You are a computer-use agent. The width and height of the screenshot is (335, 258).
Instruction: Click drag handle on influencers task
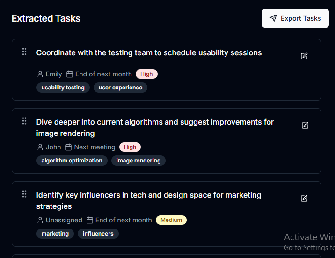24,194
